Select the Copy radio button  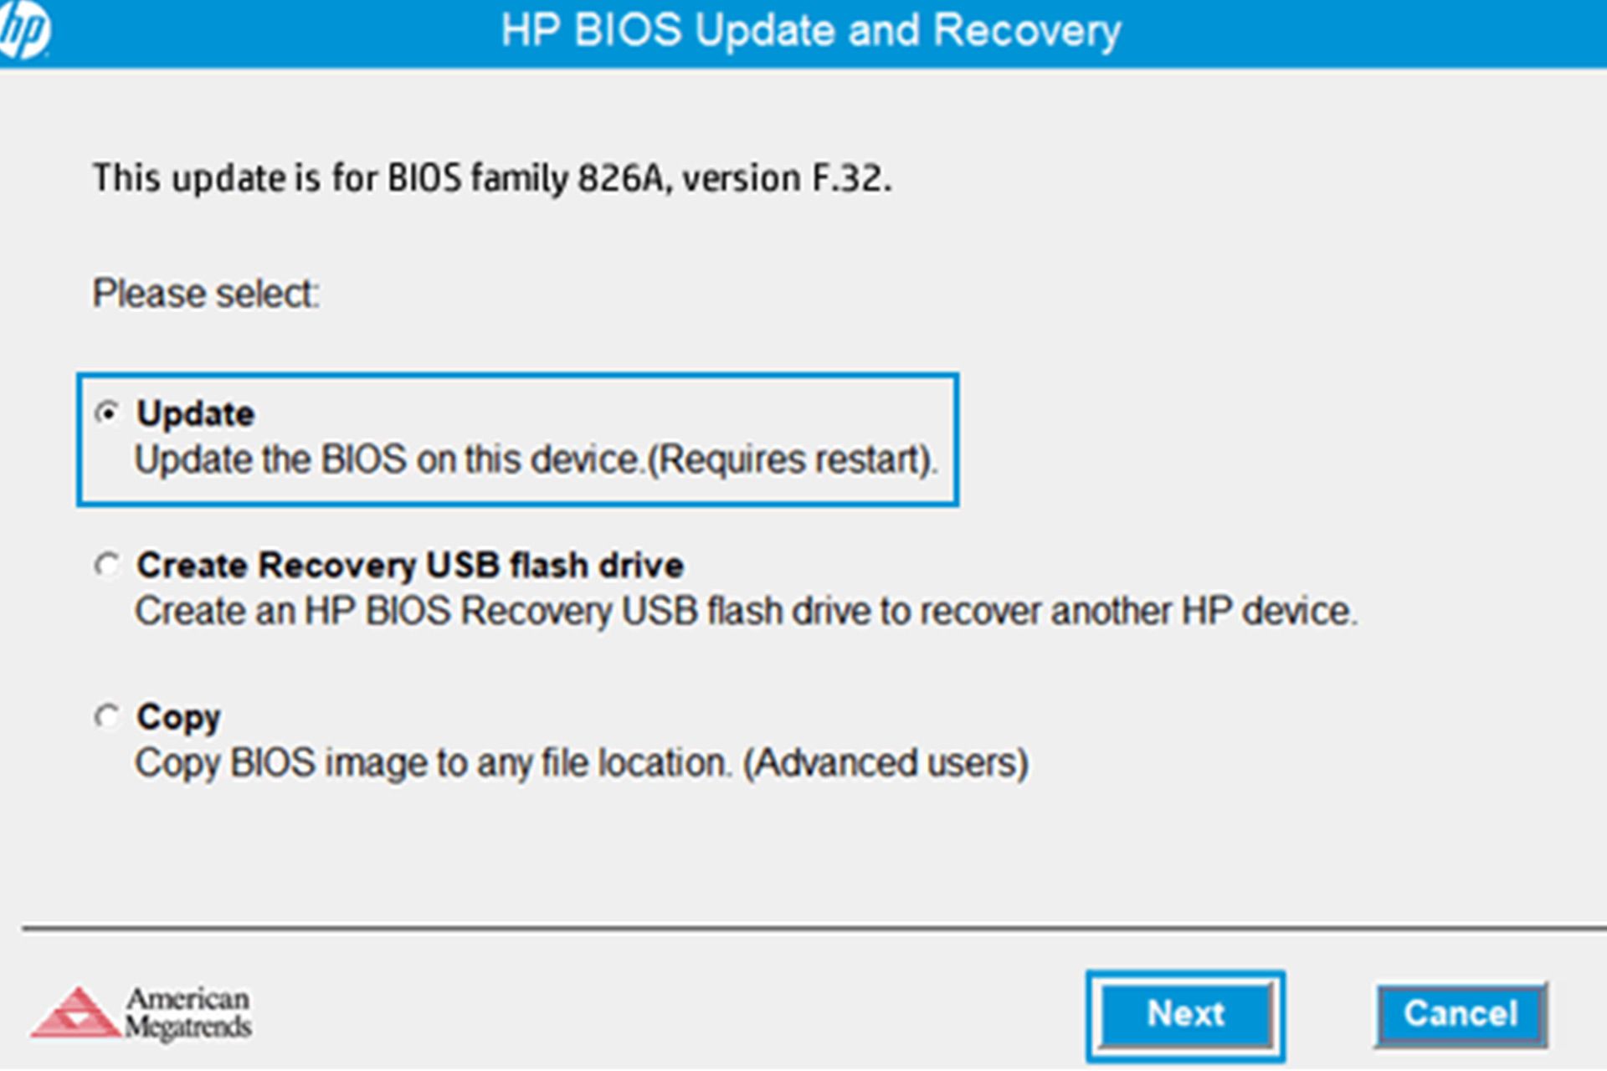tap(107, 716)
